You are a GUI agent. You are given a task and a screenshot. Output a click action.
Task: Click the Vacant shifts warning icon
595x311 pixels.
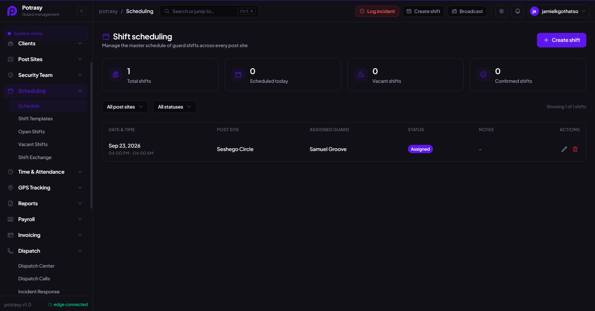(x=361, y=74)
